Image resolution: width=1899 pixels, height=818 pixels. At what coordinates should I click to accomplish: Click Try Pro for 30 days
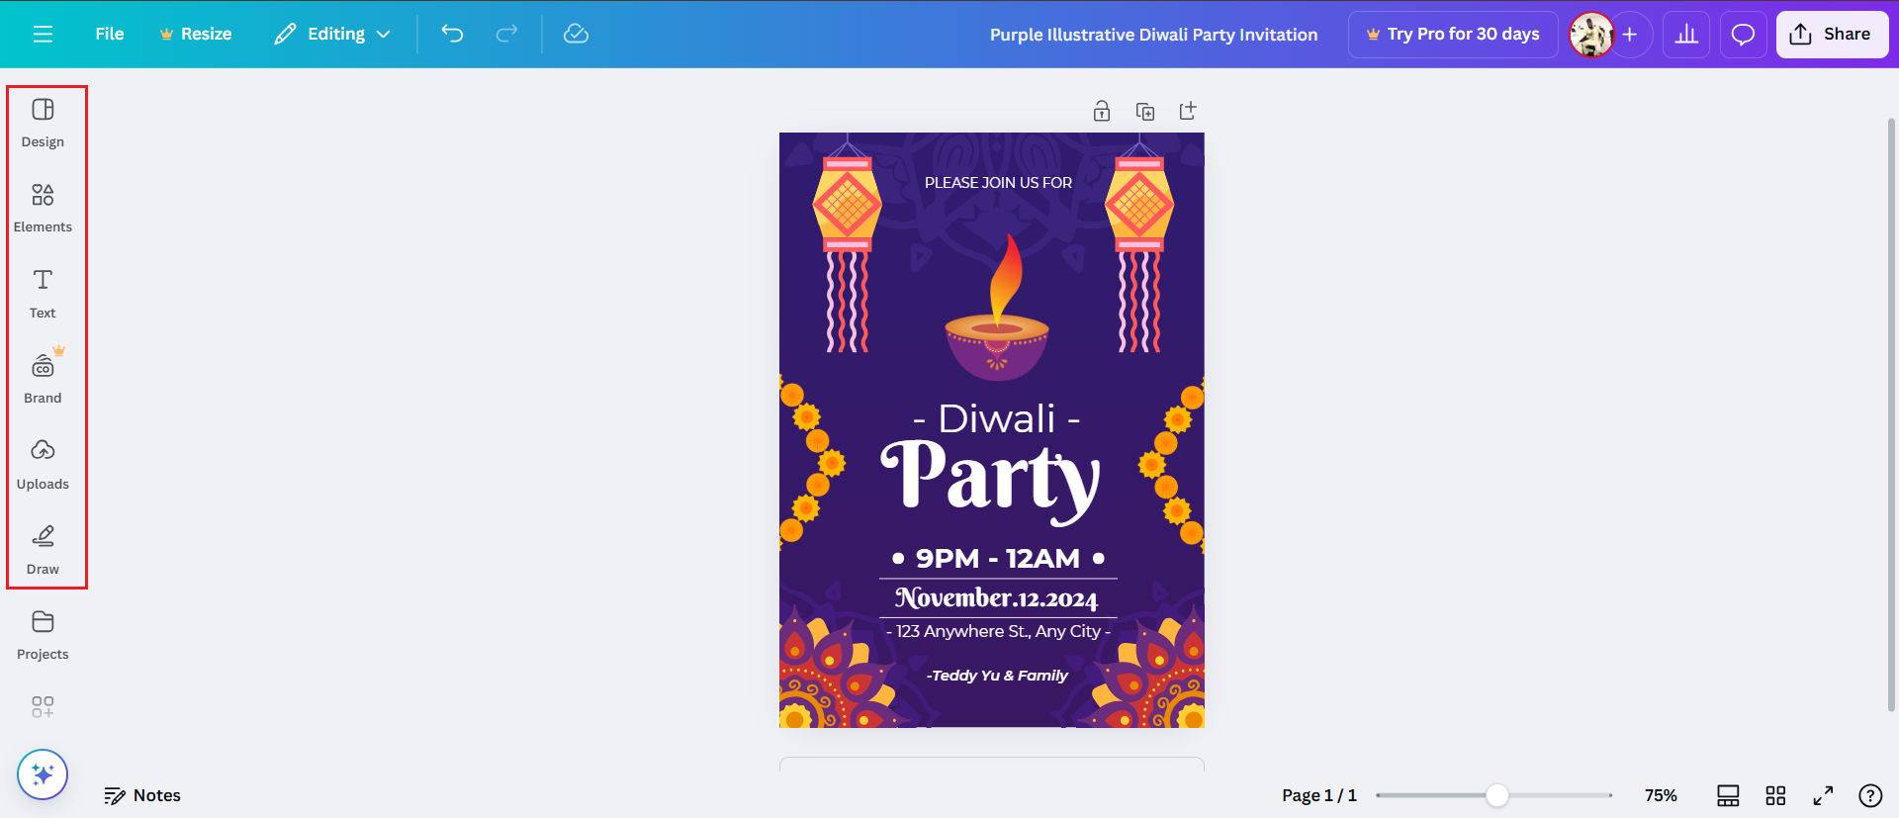1453,35
